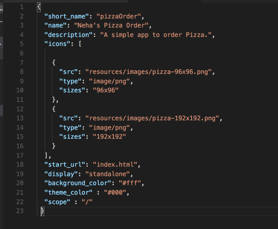This screenshot has width=278, height=229.
Task: Click the closing brace on line 16
Action: [54, 146]
